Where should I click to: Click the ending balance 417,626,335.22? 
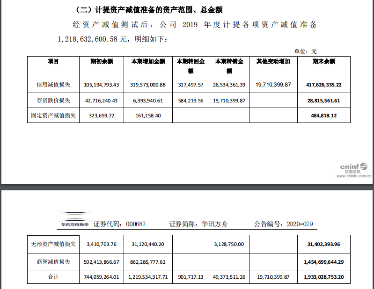[323, 85]
